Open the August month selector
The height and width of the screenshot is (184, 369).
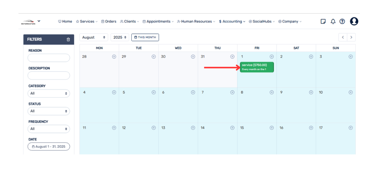(x=94, y=37)
